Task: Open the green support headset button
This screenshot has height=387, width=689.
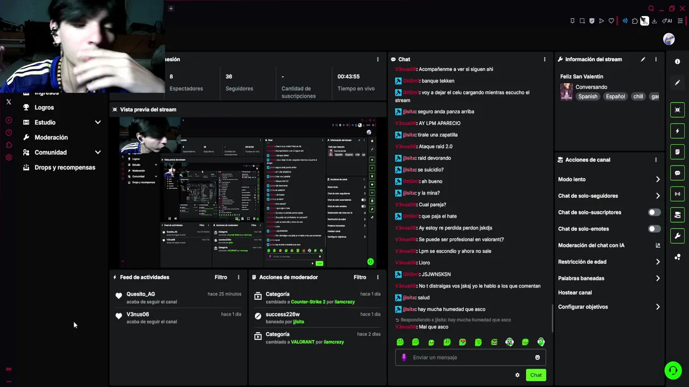Action: coord(672,370)
